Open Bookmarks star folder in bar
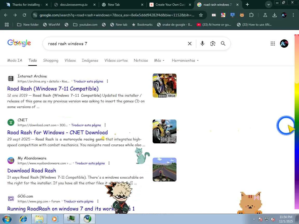The image size is (299, 224). pos(142,25)
